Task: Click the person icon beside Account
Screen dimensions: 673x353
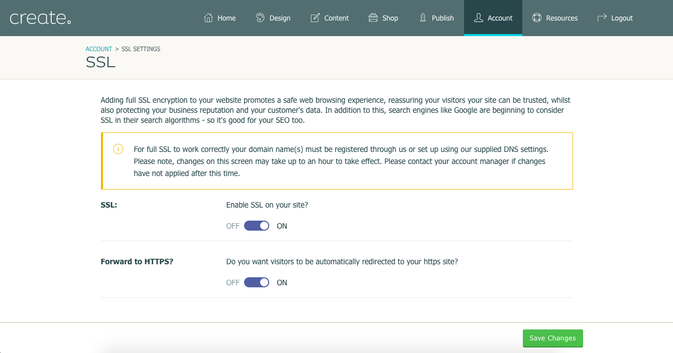Action: (x=479, y=18)
